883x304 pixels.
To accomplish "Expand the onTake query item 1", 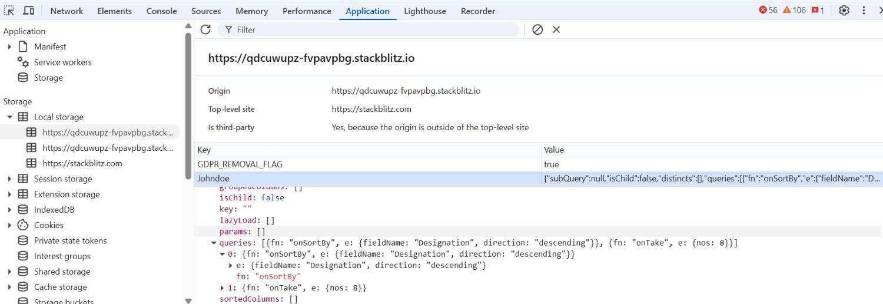I will 223,288.
